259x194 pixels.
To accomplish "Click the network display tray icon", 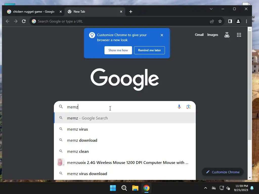I will tap(222, 188).
